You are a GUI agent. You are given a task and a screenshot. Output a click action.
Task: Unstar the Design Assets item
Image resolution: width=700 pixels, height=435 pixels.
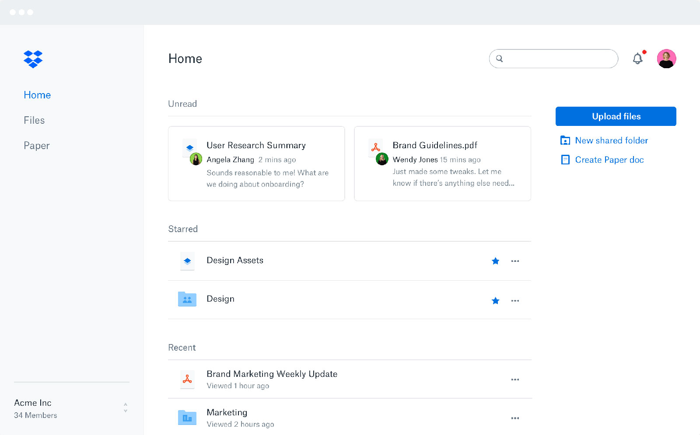click(x=495, y=261)
